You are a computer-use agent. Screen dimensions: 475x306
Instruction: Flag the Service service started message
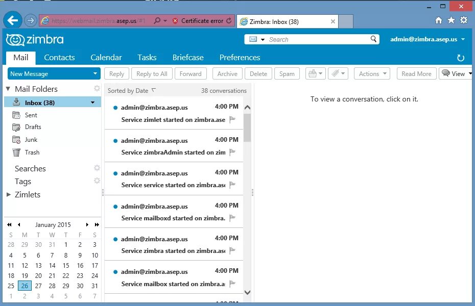pos(232,185)
